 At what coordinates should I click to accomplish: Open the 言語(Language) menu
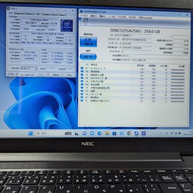click(146, 18)
